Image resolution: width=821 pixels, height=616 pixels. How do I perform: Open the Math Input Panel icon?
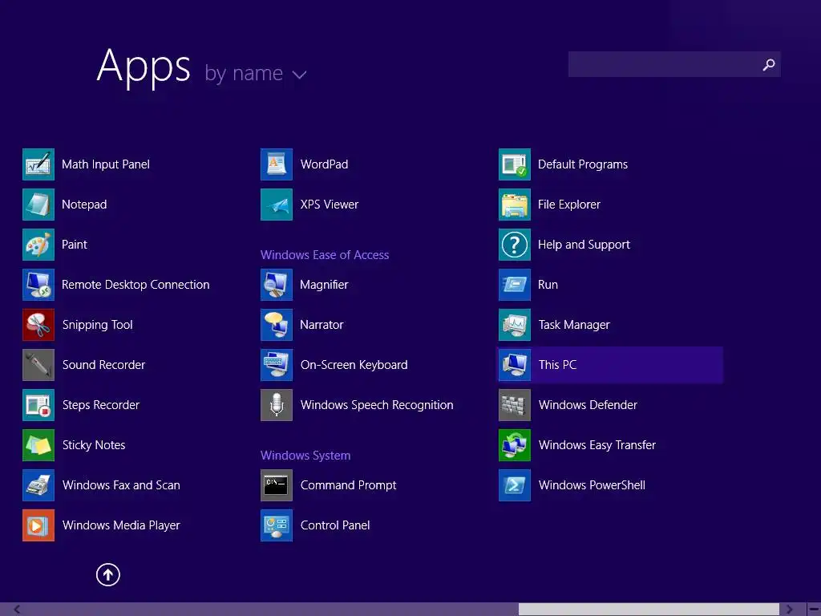pyautogui.click(x=38, y=164)
